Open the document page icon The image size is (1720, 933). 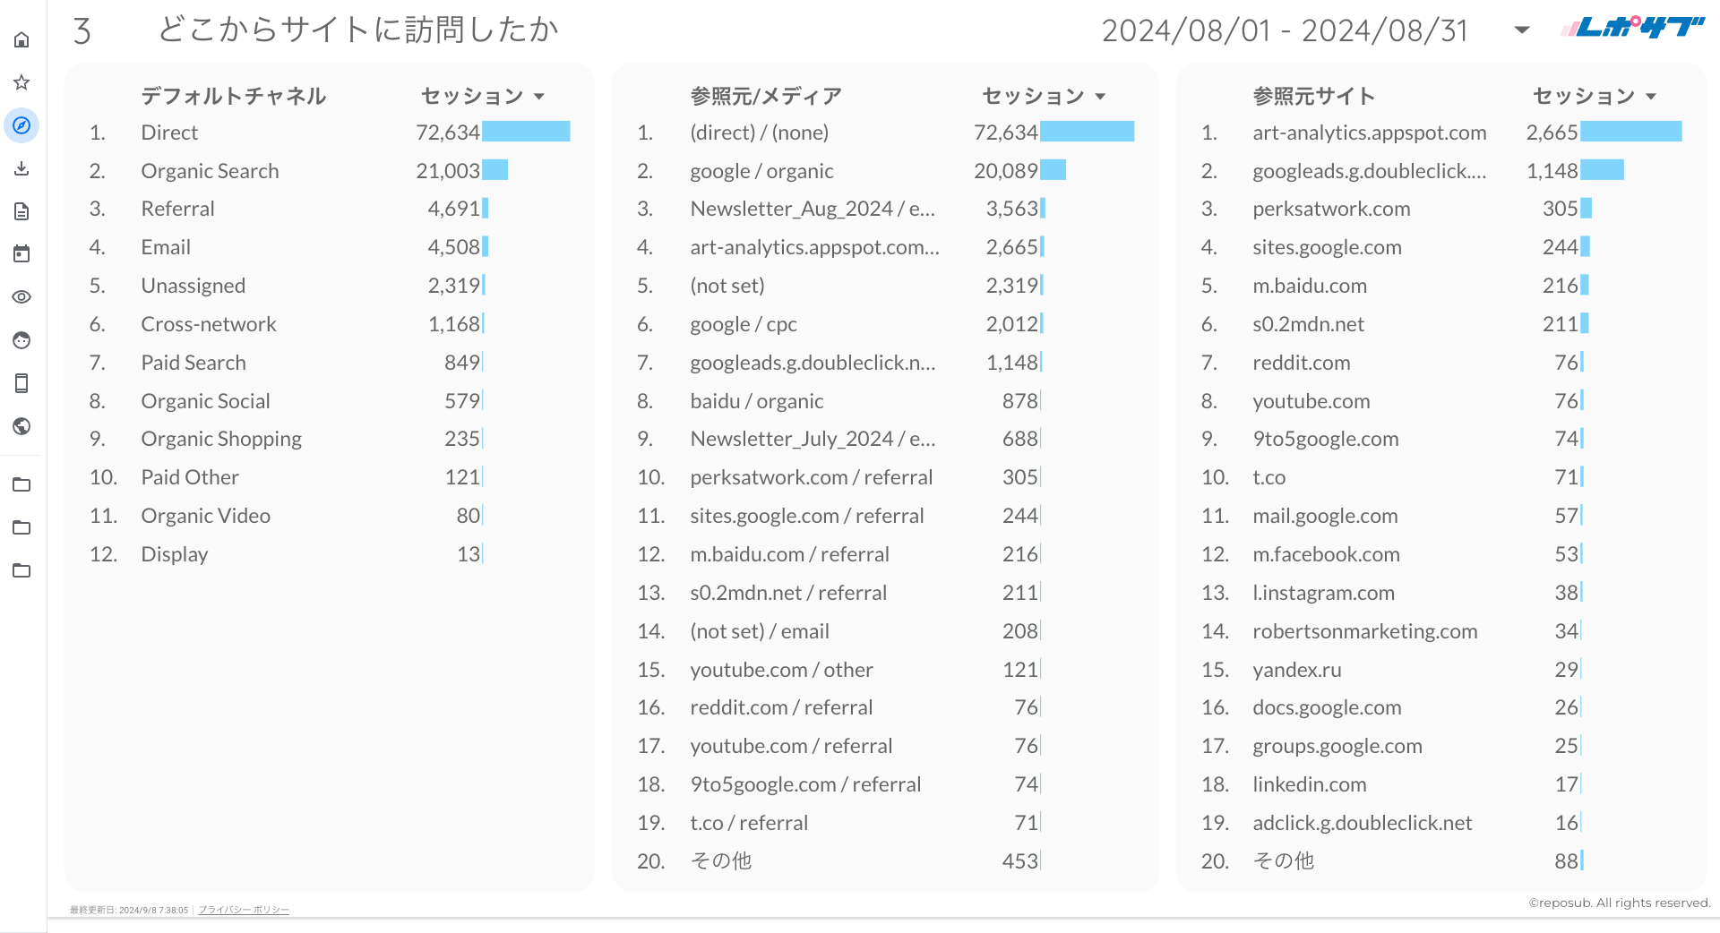coord(21,211)
